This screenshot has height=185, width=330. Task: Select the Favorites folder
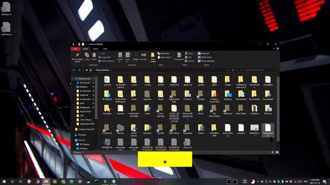107,109
